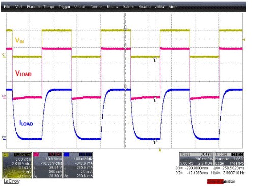Open the Matem. menu
Screen dimensions: 261x187
pos(128,7)
